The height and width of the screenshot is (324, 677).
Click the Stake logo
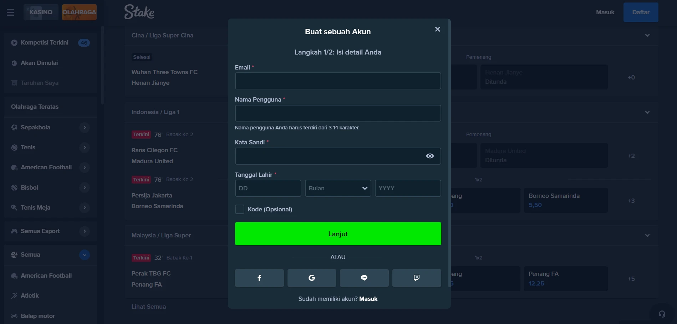[x=139, y=12]
